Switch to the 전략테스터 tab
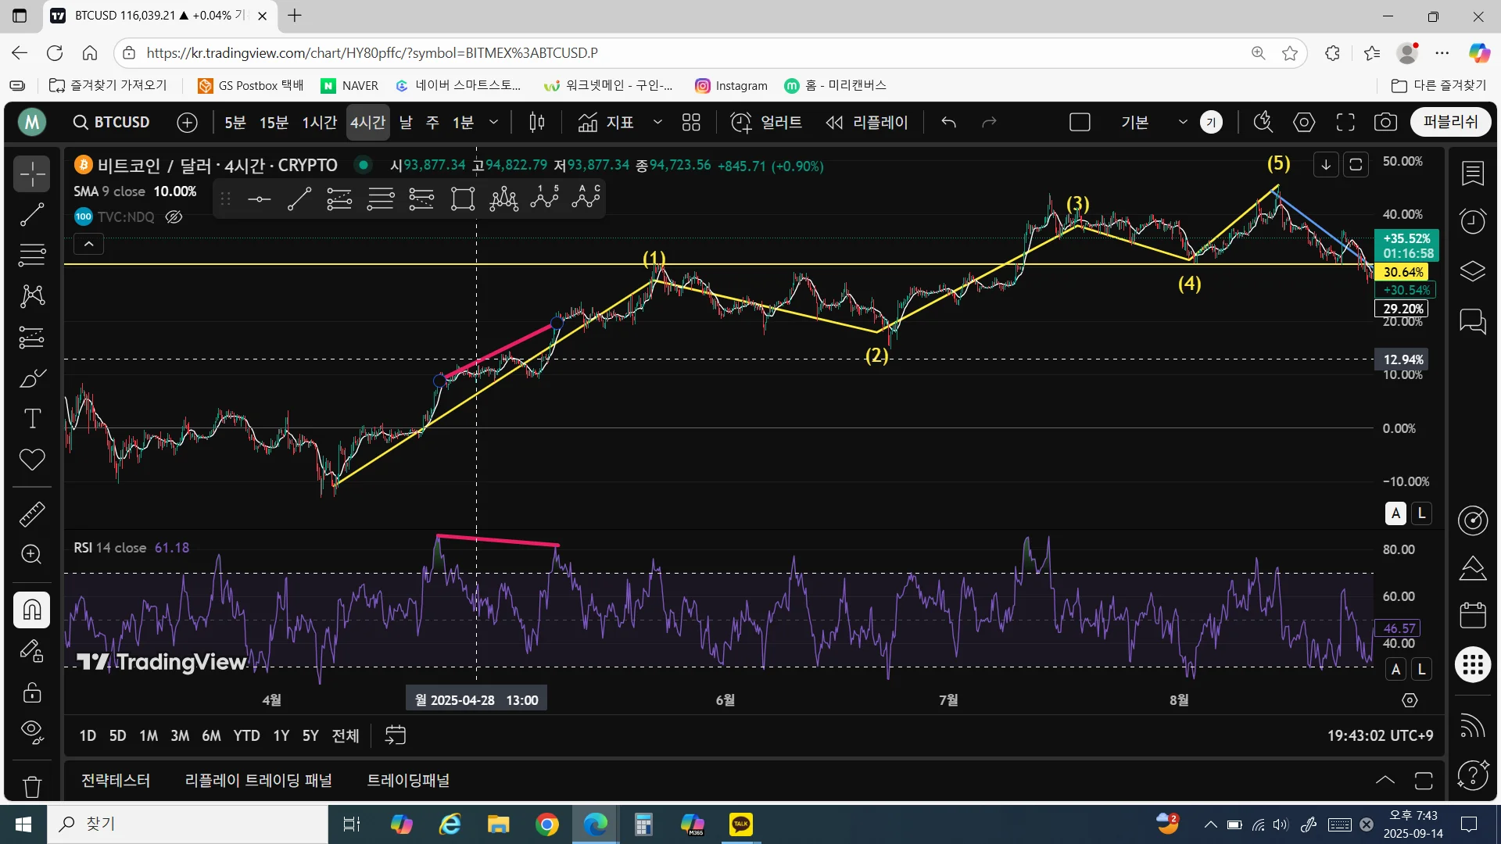The image size is (1501, 844). point(116,780)
